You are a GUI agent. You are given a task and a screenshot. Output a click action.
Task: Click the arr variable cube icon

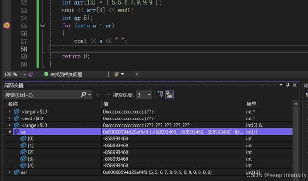(x=17, y=172)
